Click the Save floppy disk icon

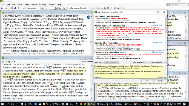(x=15, y=8)
